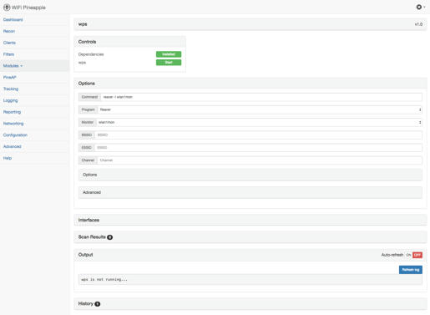The height and width of the screenshot is (315, 430).
Task: Open the Clients section
Action: click(9, 43)
